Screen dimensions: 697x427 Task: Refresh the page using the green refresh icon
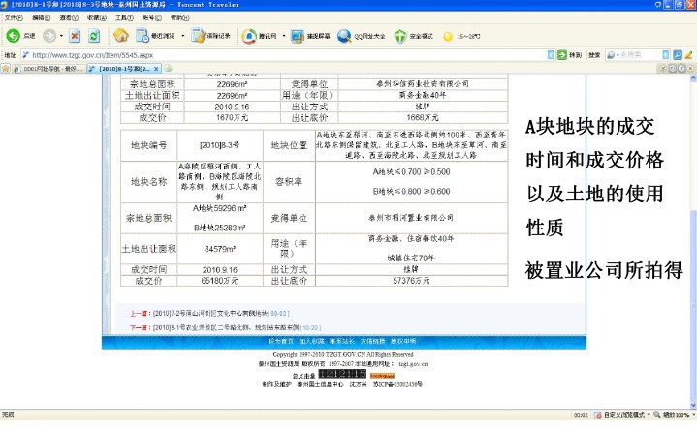(94, 36)
